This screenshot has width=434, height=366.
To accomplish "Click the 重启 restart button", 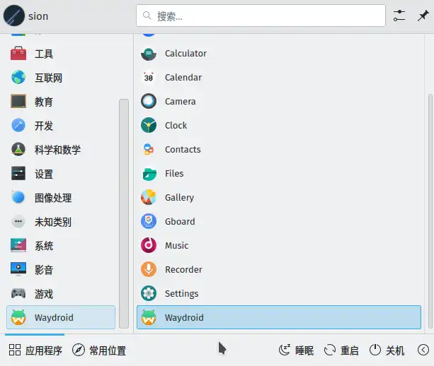I will coord(341,350).
